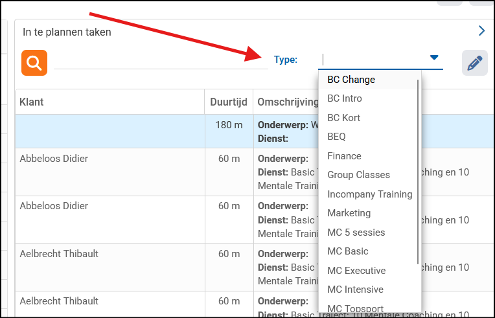This screenshot has width=495, height=318.
Task: Pick the Marketing type option
Action: 349,213
